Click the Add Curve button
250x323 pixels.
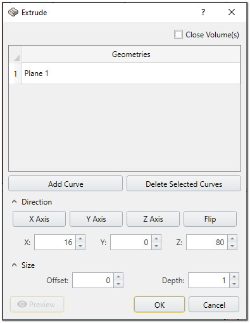(65, 184)
